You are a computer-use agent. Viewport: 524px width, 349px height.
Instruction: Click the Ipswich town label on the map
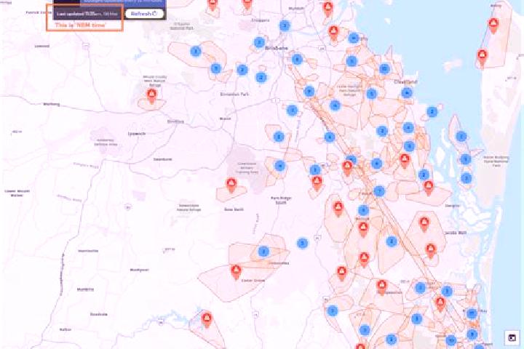[137, 134]
